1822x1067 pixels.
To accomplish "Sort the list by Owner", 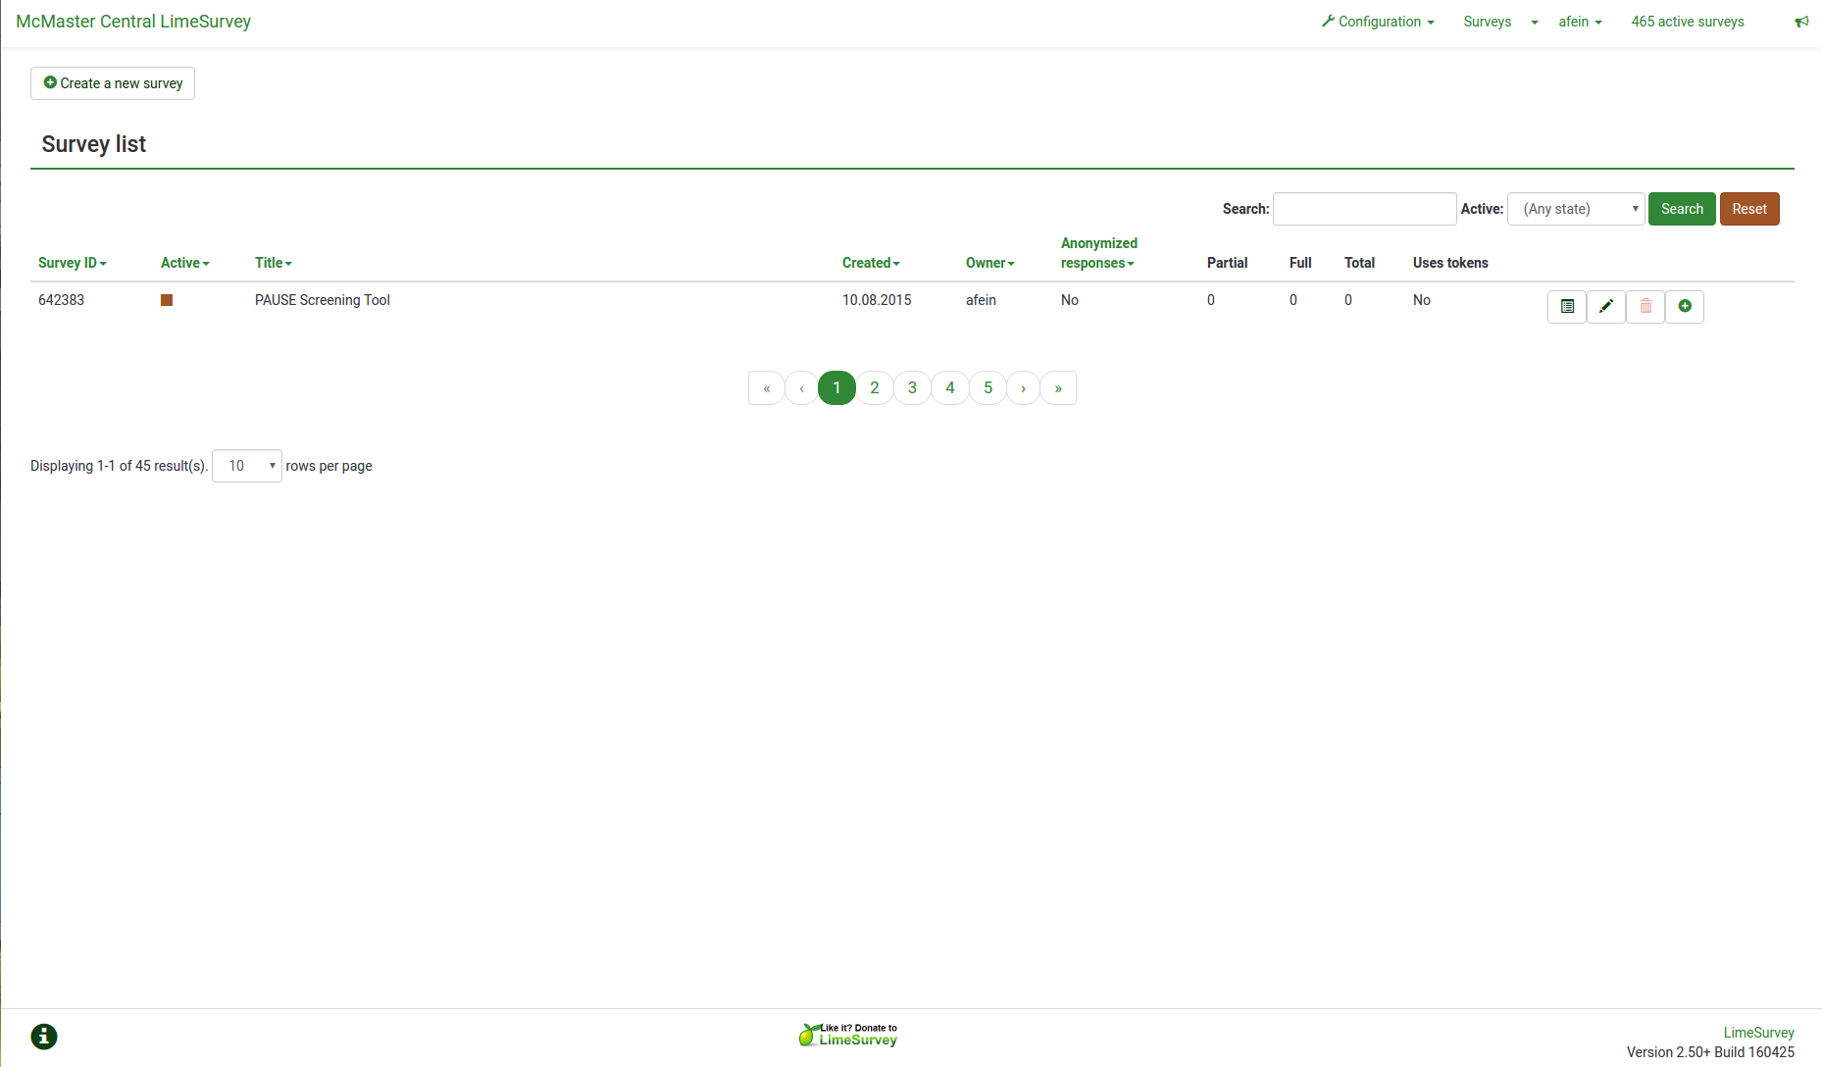I will 989,263.
